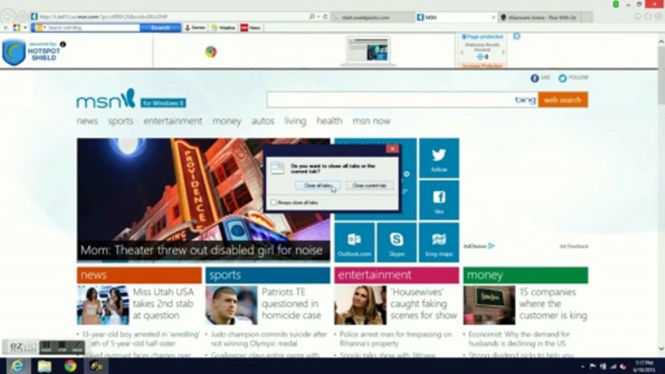
Task: Click the Ezvid icon on the taskbar
Action: pos(96,366)
